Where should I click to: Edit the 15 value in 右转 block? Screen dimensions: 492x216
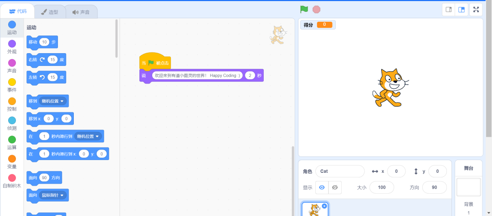click(52, 60)
